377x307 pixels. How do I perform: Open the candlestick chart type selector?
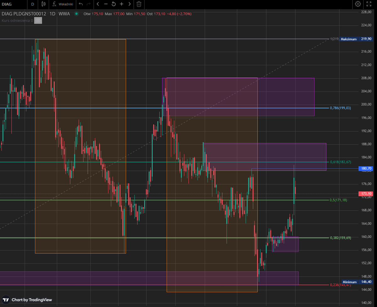[44, 4]
